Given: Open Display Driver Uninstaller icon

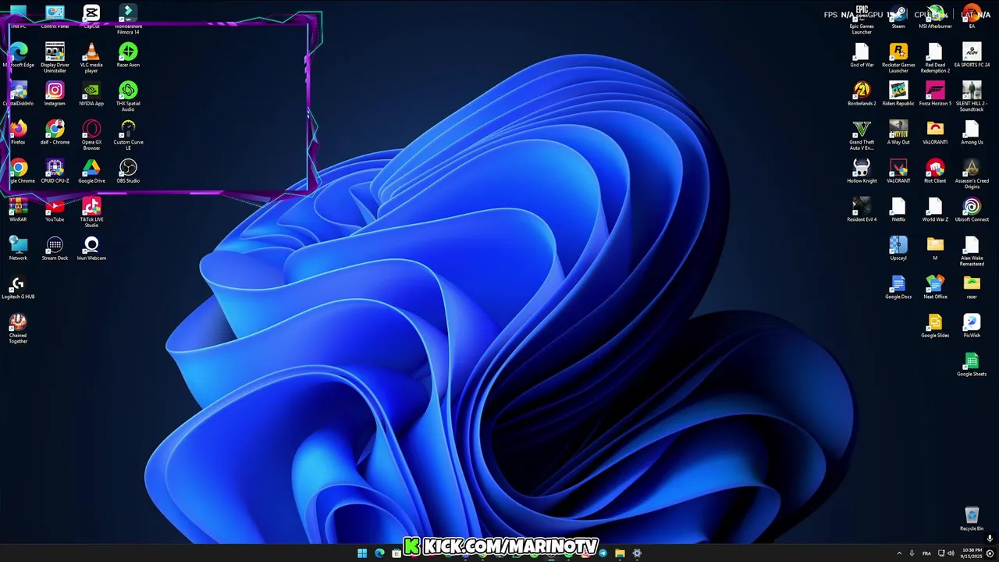Looking at the screenshot, I should tap(55, 58).
